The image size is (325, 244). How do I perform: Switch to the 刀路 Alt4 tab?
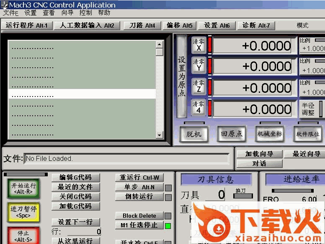(x=142, y=25)
